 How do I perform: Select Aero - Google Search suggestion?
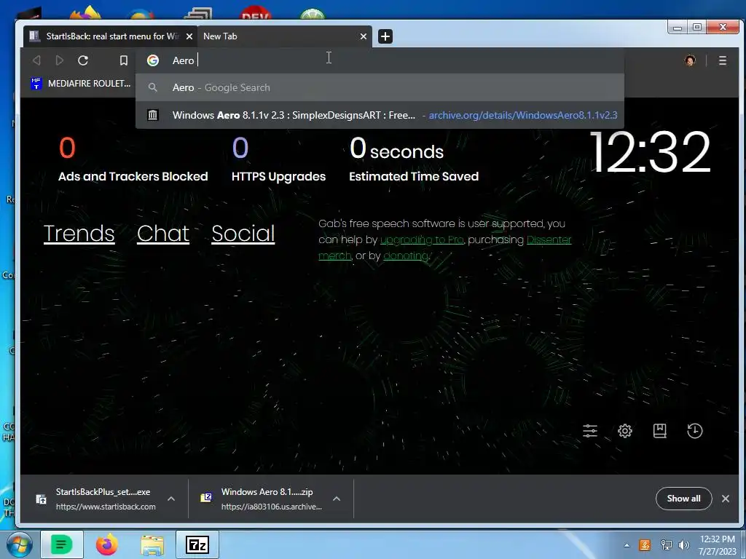(x=380, y=87)
